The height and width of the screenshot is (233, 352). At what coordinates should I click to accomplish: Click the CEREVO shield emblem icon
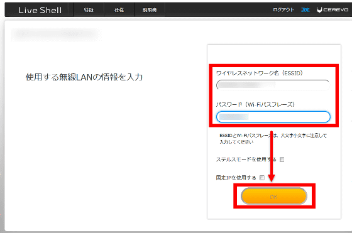pos(319,10)
